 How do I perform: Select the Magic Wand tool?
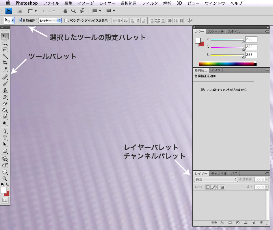click(5, 56)
